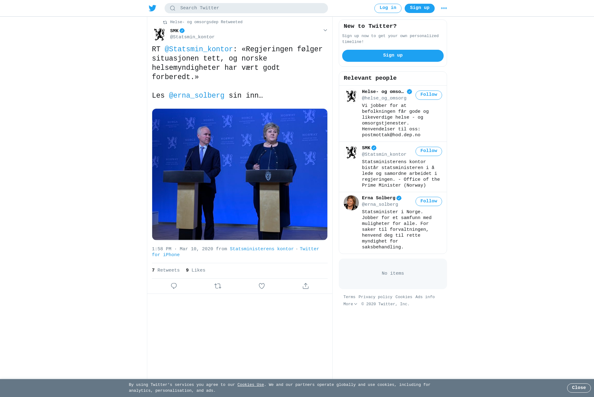
Task: Open the three-dot more menu in header
Action: coord(444,8)
